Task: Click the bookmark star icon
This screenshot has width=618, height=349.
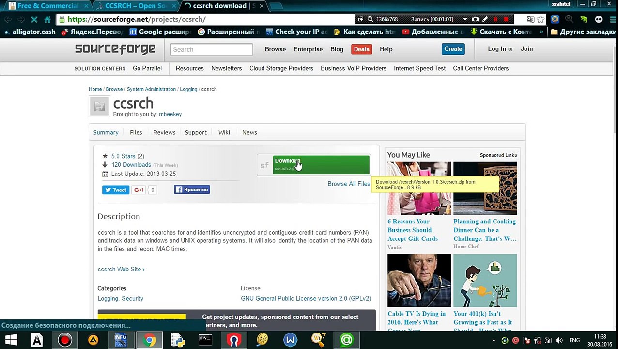Action: coord(541,19)
